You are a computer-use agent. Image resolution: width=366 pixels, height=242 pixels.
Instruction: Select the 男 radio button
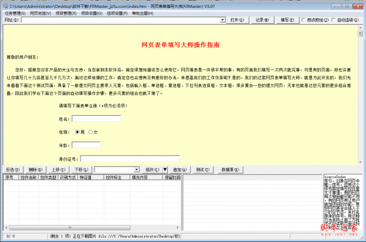coord(77,132)
